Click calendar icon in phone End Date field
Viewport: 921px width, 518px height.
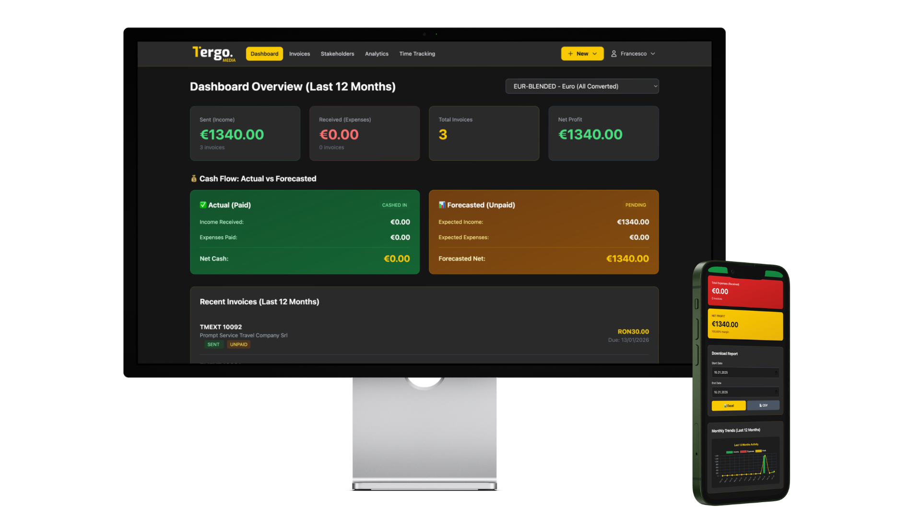point(776,392)
